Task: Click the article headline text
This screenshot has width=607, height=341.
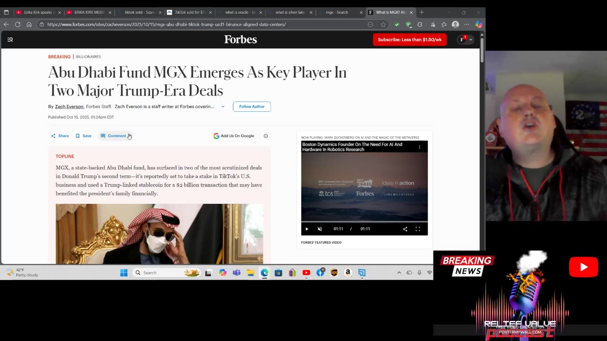Action: point(197,81)
